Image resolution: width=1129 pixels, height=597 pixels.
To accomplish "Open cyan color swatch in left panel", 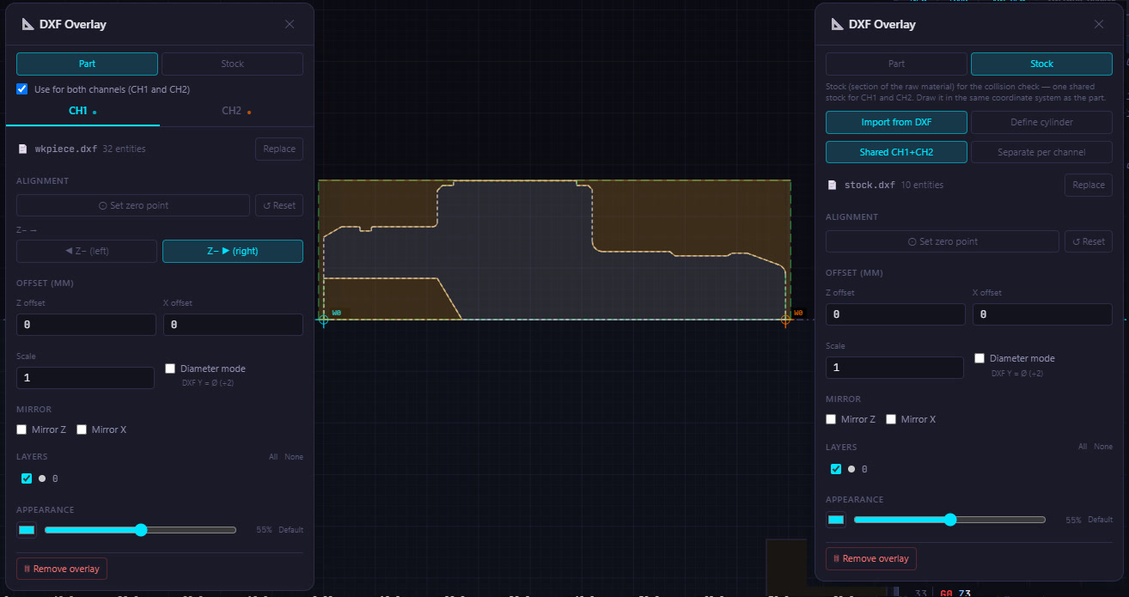I will (27, 530).
